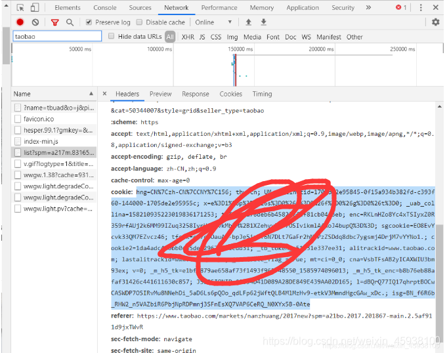Go to the Application tab
The width and height of the screenshot is (447, 353).
[x=303, y=8]
